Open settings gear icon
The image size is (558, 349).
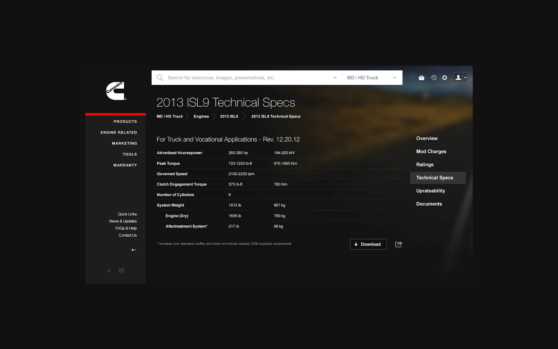pyautogui.click(x=445, y=78)
